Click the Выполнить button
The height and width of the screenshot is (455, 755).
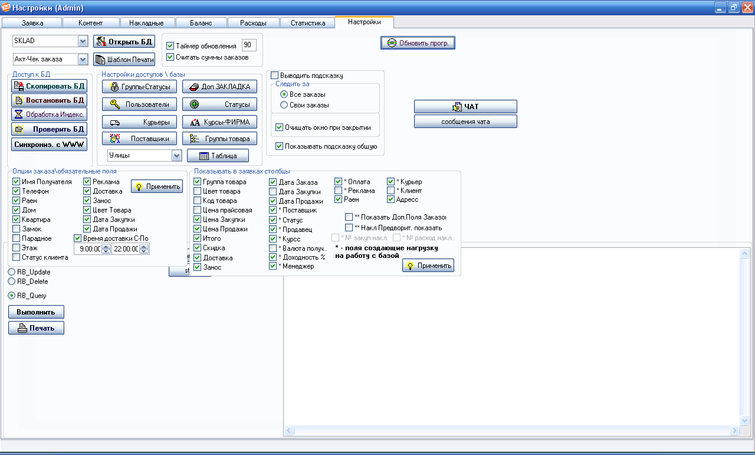tap(36, 312)
